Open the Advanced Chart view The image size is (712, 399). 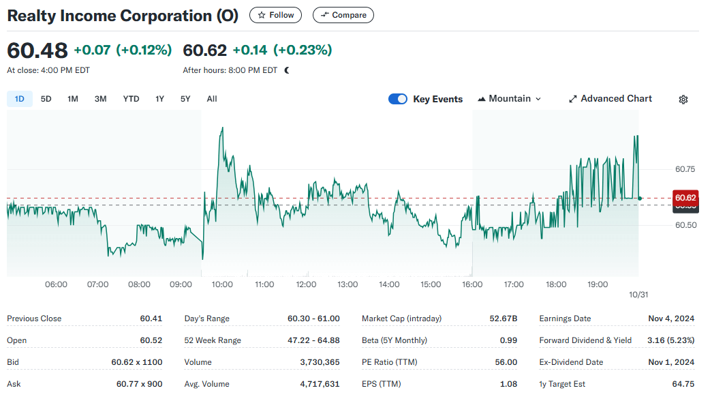[x=610, y=99]
